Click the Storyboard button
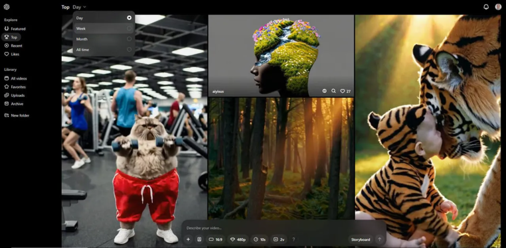The height and width of the screenshot is (248, 506). pyautogui.click(x=361, y=239)
